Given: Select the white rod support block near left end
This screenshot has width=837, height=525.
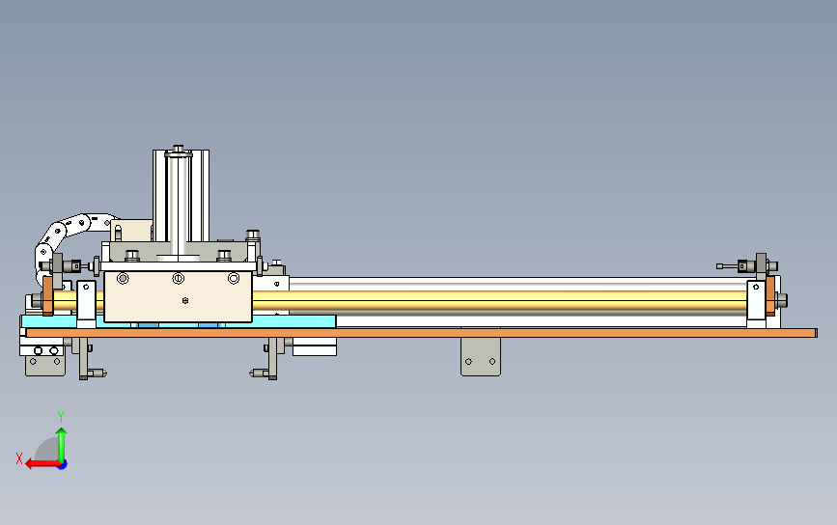Looking at the screenshot, I should [87, 304].
